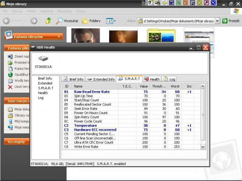242x181 pixels.
Task: Open Obrazy udostępnione link
Action: point(18,115)
